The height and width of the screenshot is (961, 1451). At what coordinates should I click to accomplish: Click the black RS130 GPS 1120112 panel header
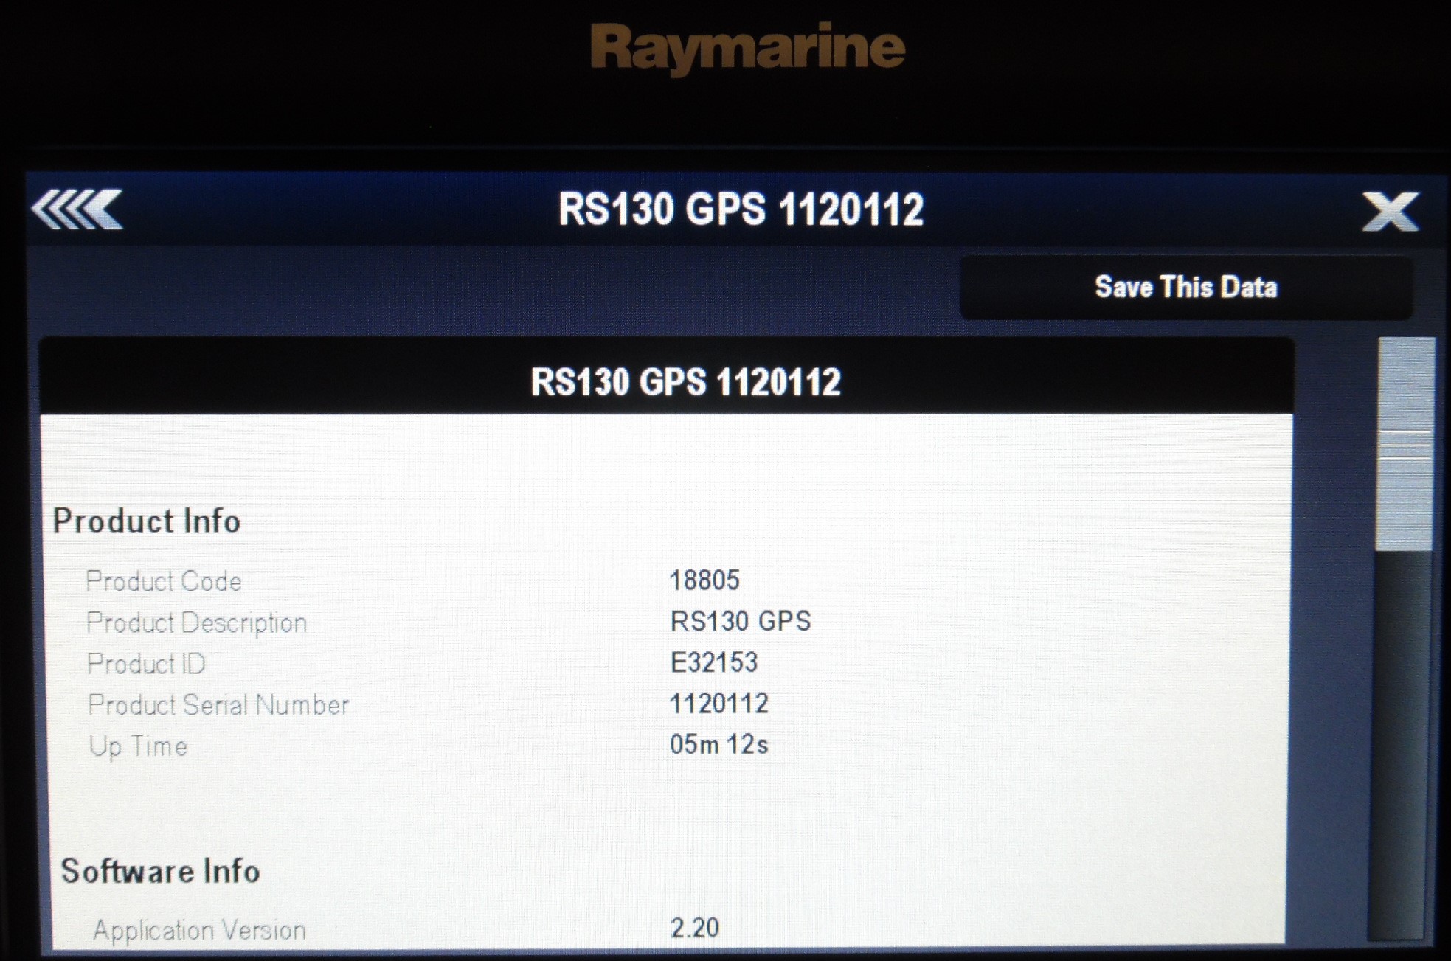[x=666, y=377]
